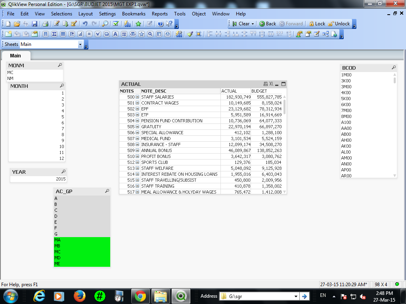406x304 pixels.
Task: Add a new sheet from the design toolbar
Action: pos(8,34)
